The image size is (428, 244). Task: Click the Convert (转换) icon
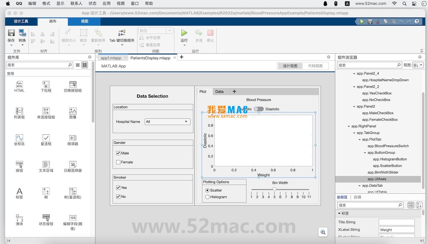click(x=22, y=33)
